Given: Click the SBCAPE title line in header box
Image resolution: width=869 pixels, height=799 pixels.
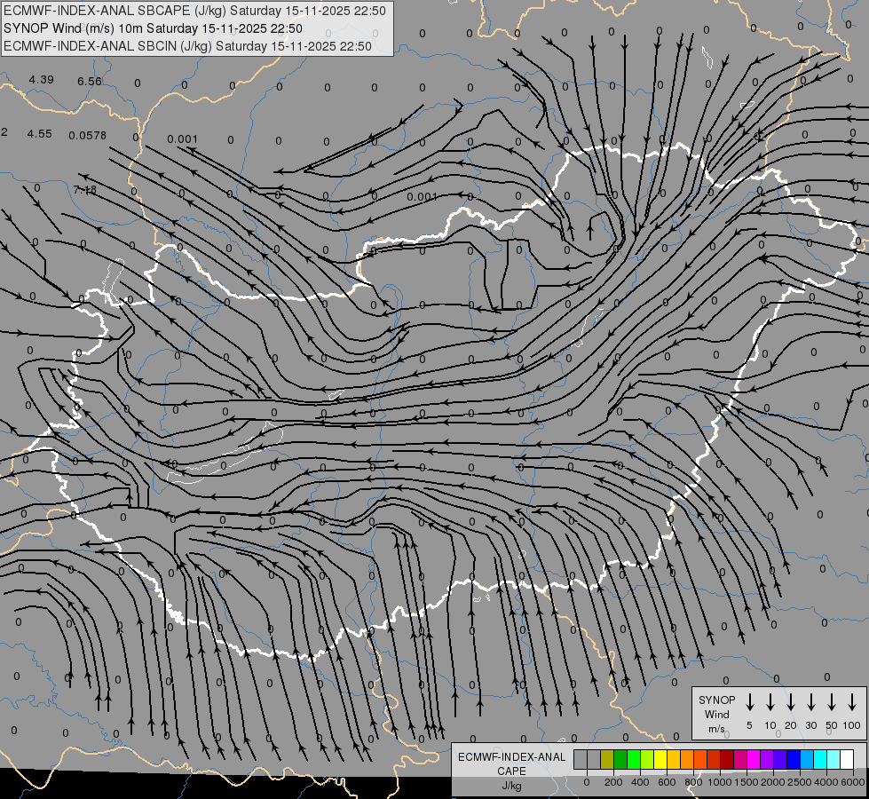Looking at the screenshot, I should (x=194, y=11).
